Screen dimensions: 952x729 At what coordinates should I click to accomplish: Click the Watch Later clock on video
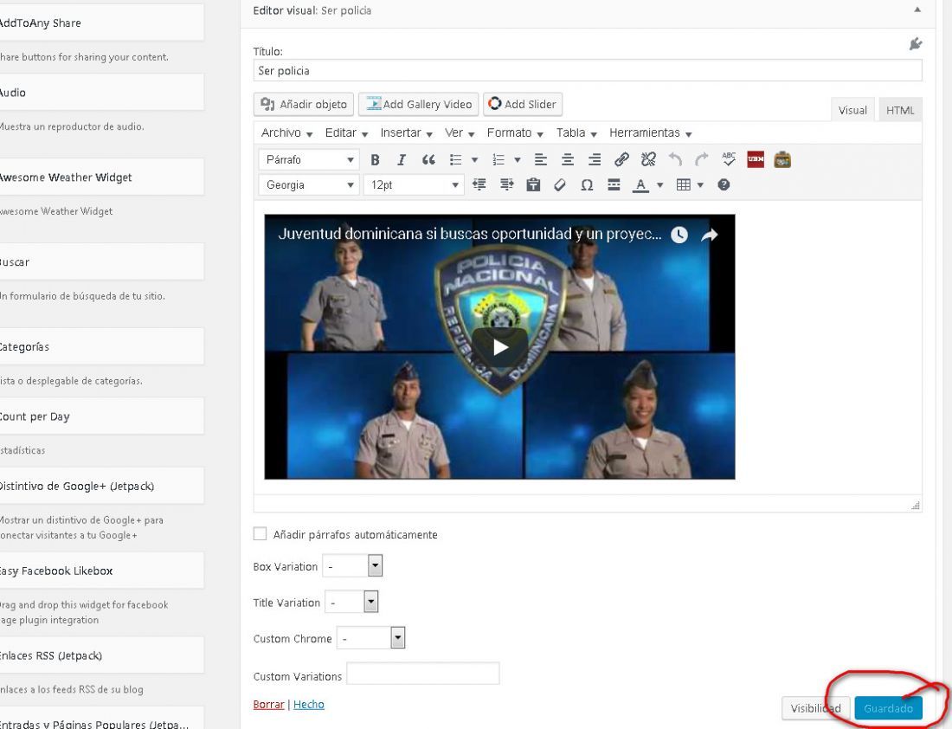click(679, 235)
